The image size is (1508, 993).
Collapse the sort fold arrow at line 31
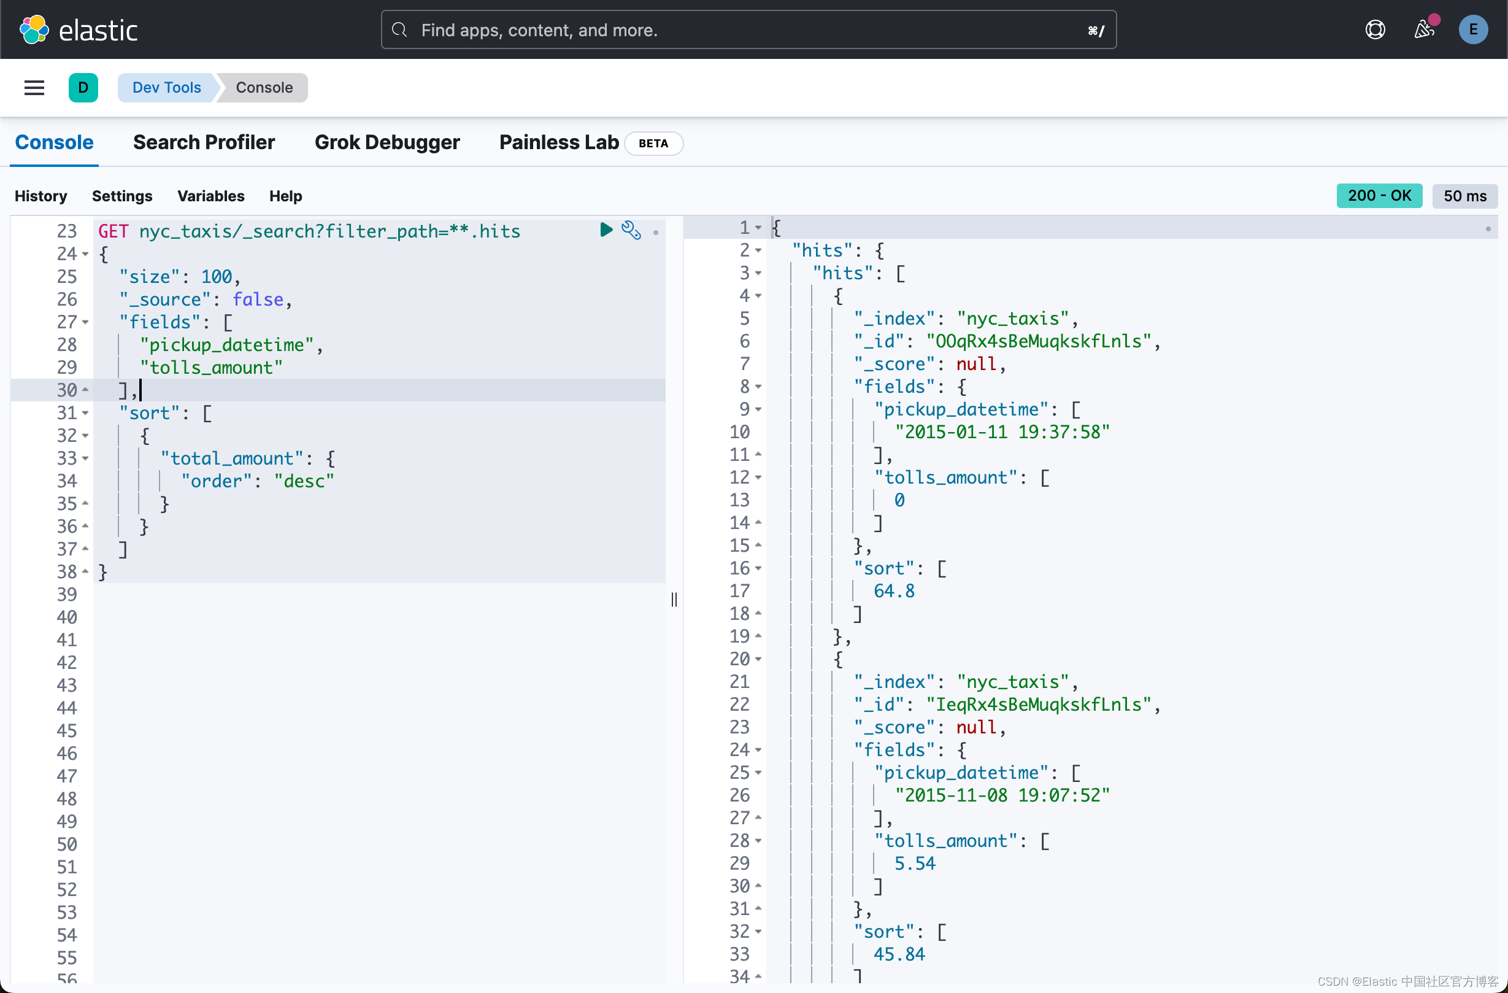[85, 413]
